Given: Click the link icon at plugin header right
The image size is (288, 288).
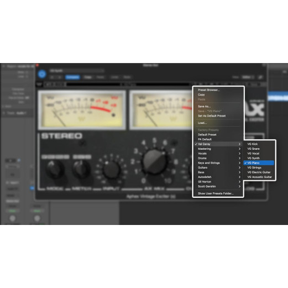Looking at the screenshot, I should tap(261, 77).
